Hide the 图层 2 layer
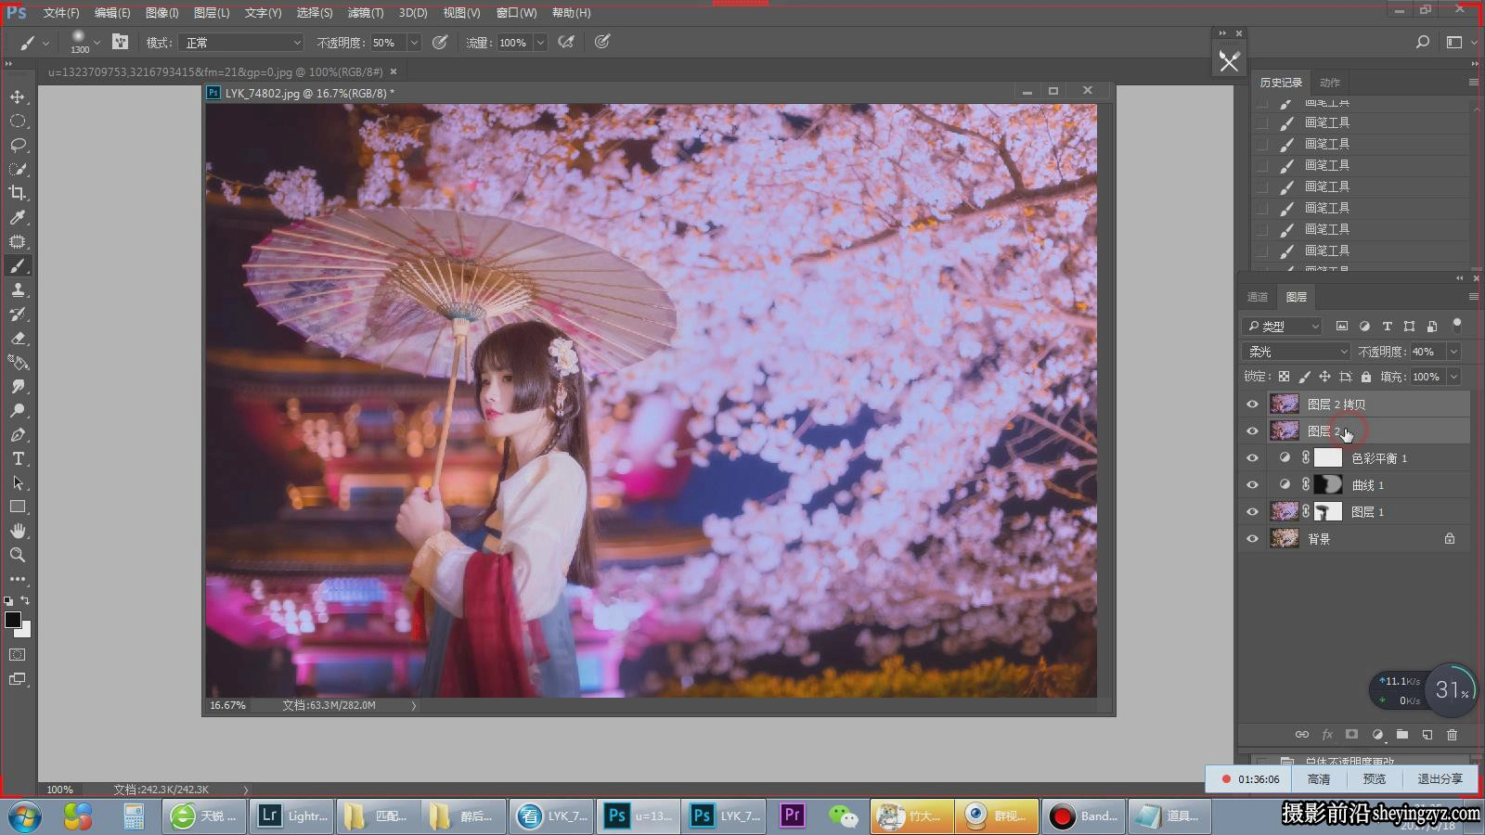 [x=1252, y=431]
